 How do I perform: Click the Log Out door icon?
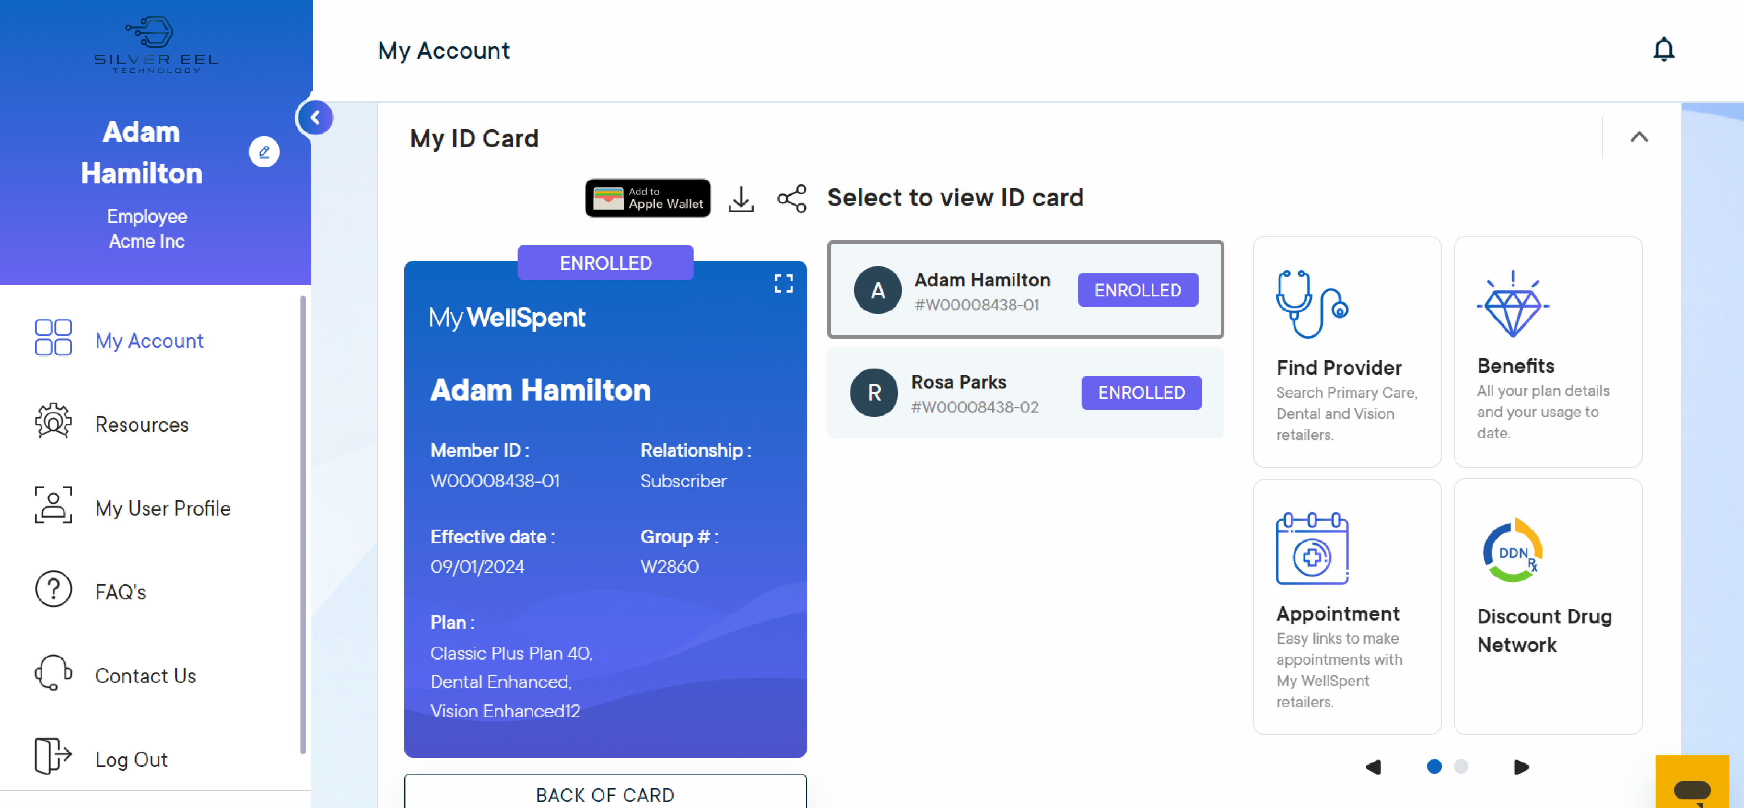coord(53,755)
